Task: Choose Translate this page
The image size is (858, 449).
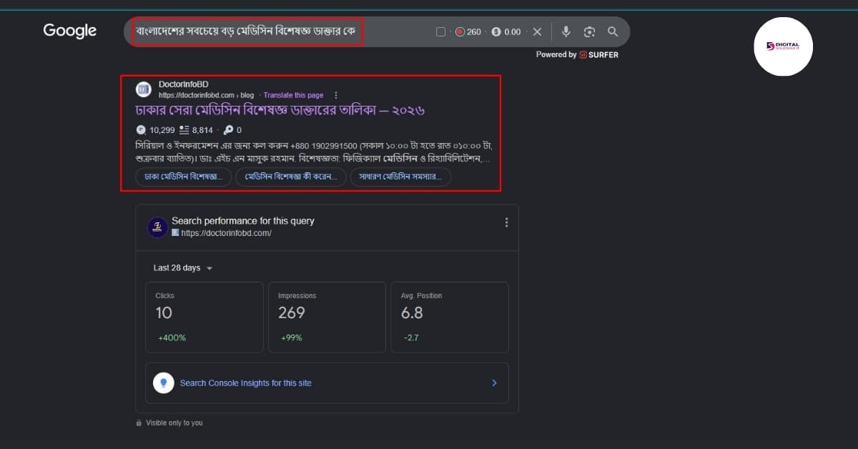Action: click(293, 95)
